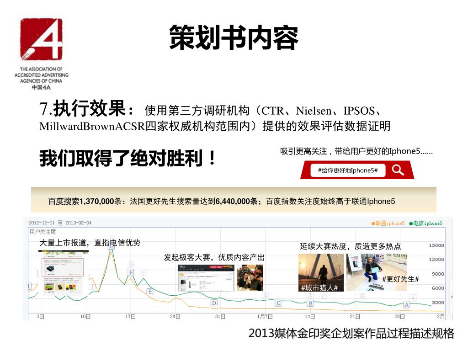
Task: Click the 发起极客大赛，优质内容产出 caption
Action: [214, 257]
